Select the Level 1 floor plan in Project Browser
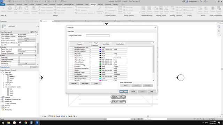 pyautogui.click(x=11, y=78)
